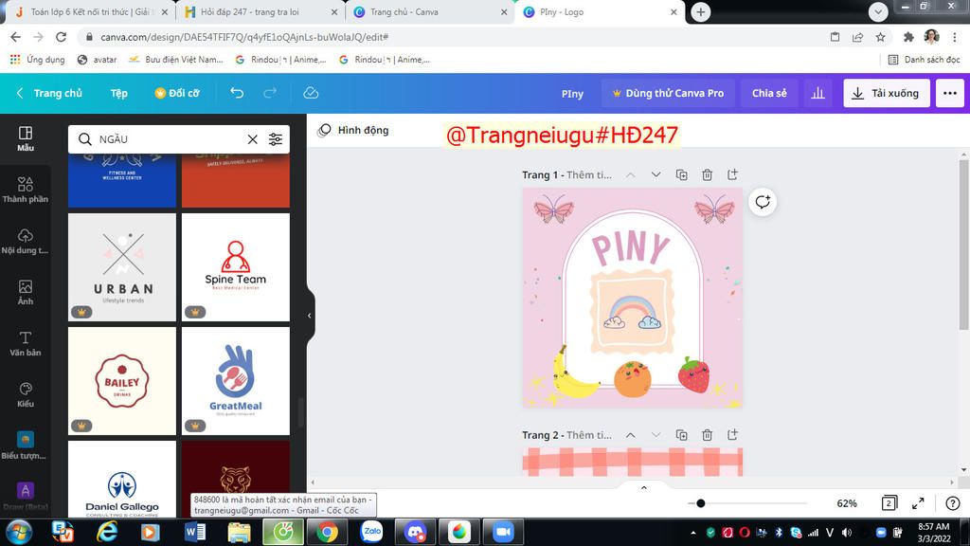Switch to Toán lớp 6 browser tab
This screenshot has height=546, width=970.
pyautogui.click(x=90, y=11)
